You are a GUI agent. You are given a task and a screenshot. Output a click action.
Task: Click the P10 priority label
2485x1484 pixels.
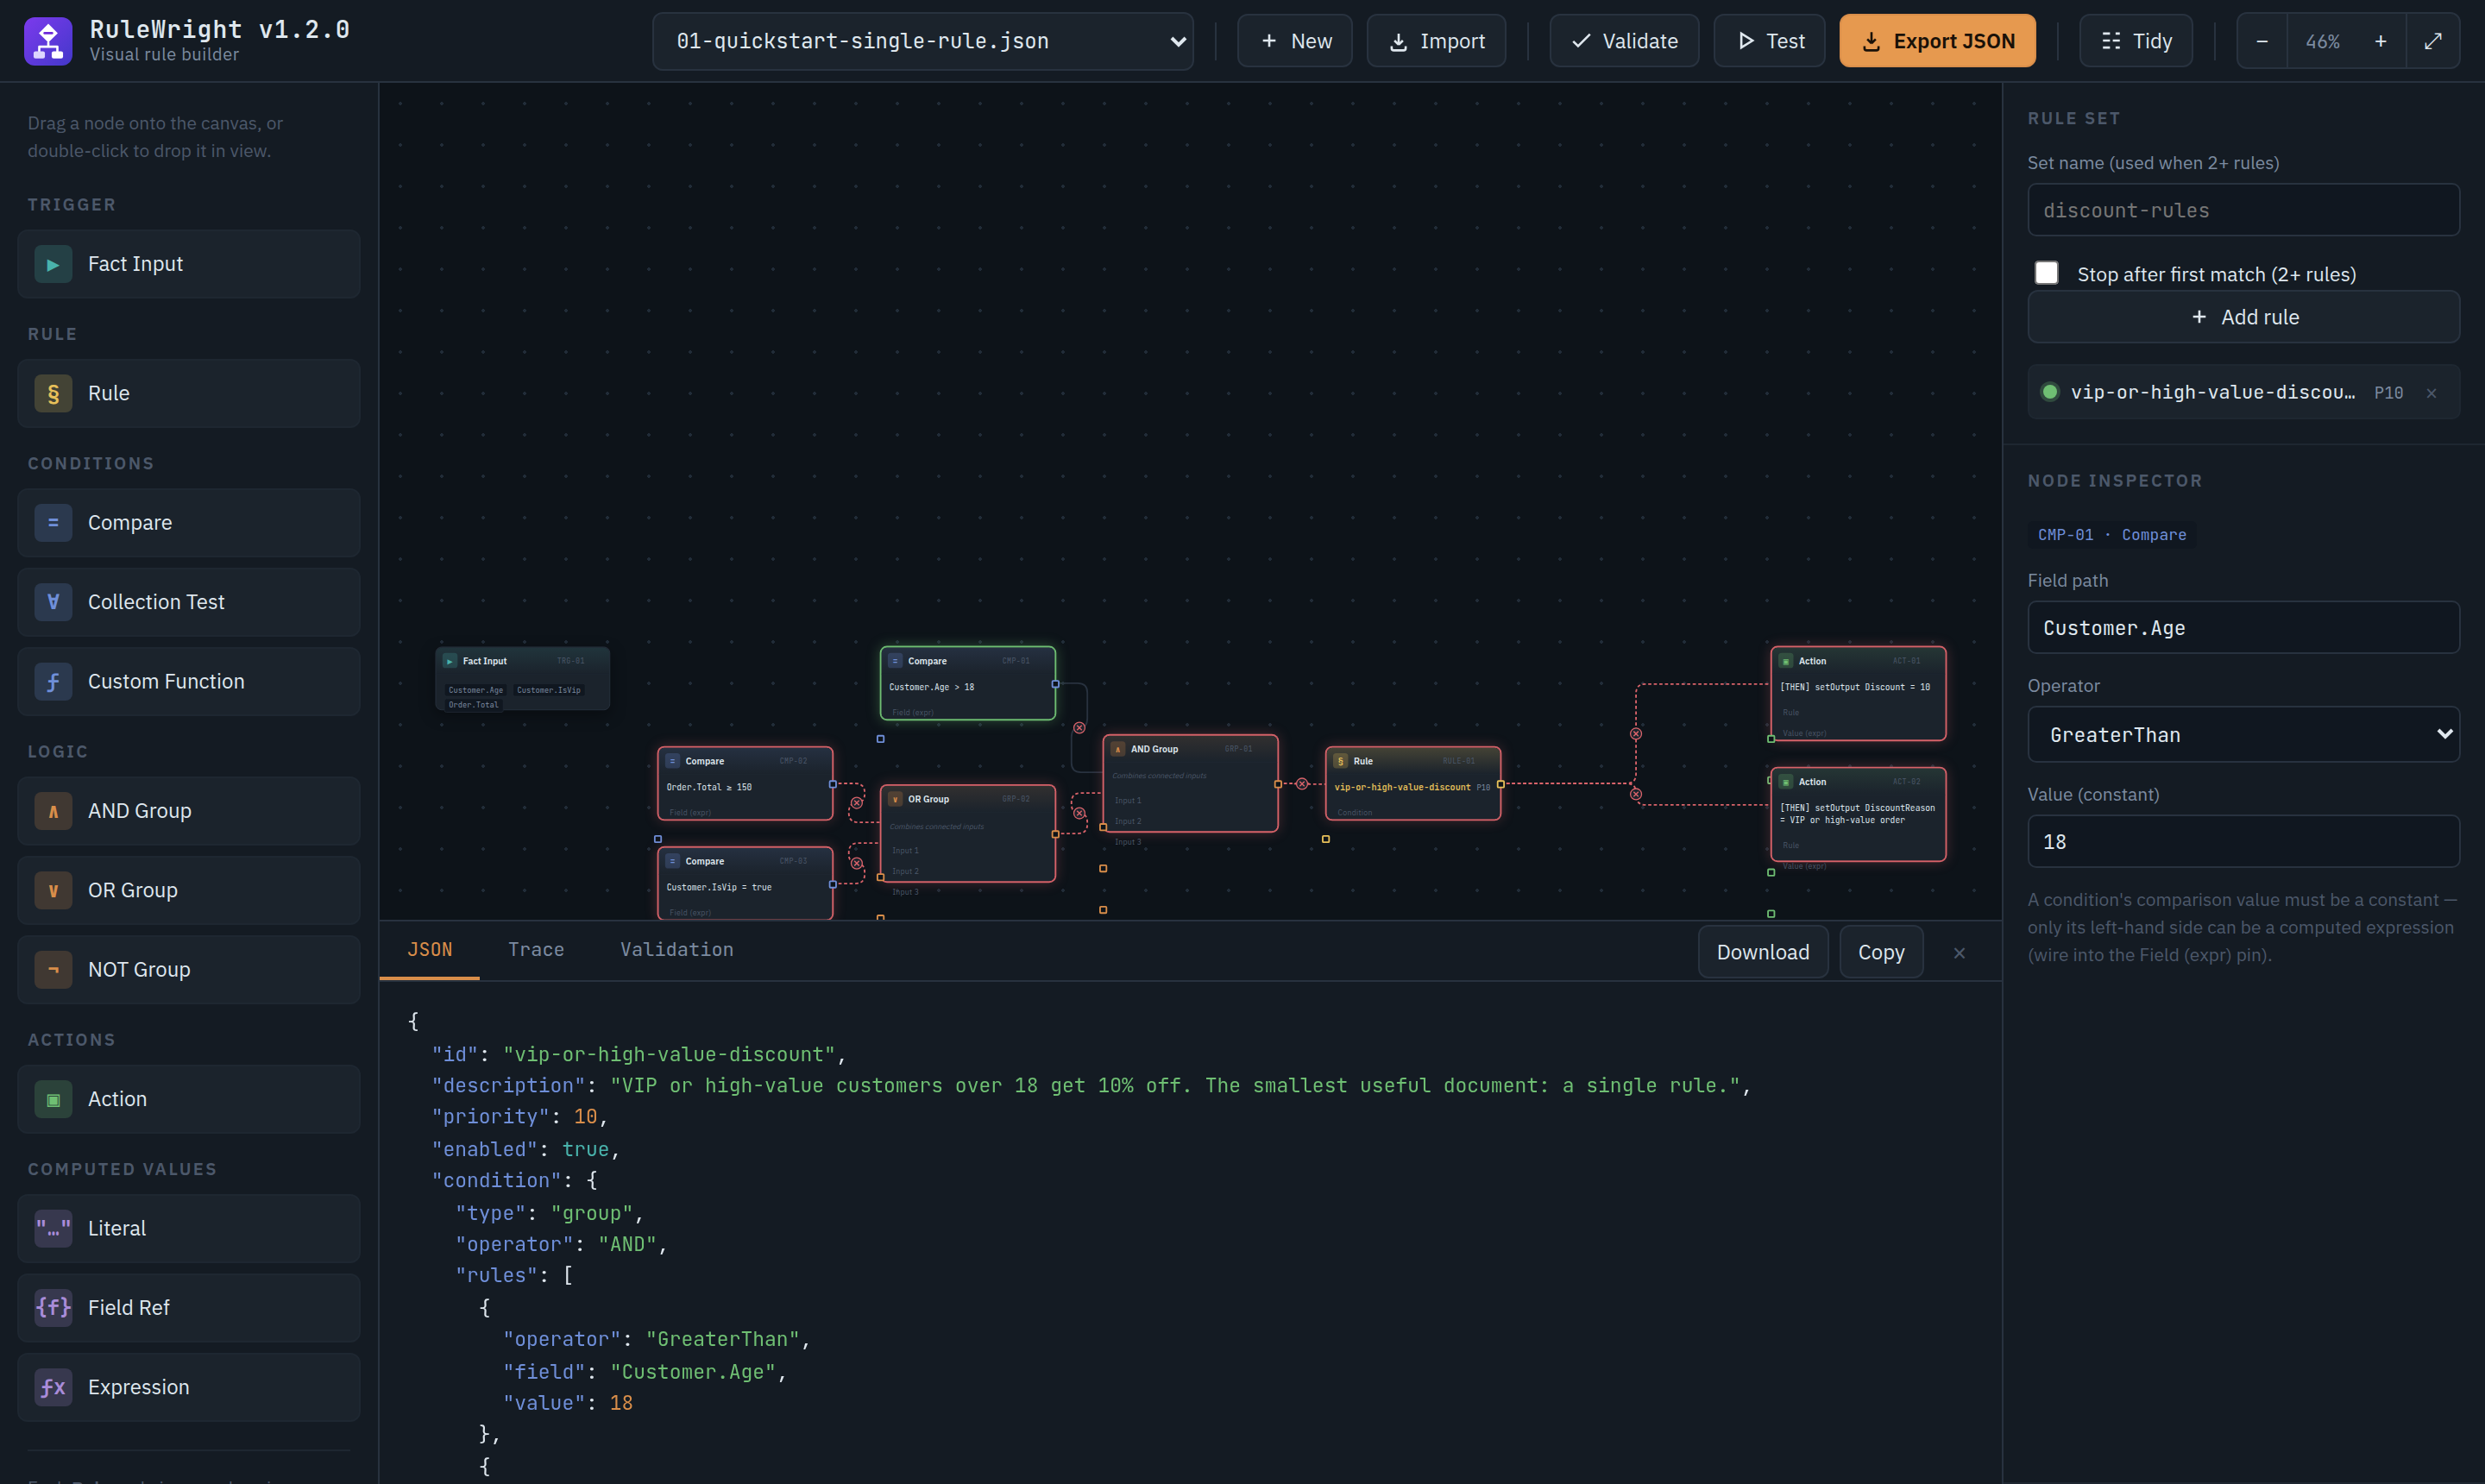[2388, 393]
